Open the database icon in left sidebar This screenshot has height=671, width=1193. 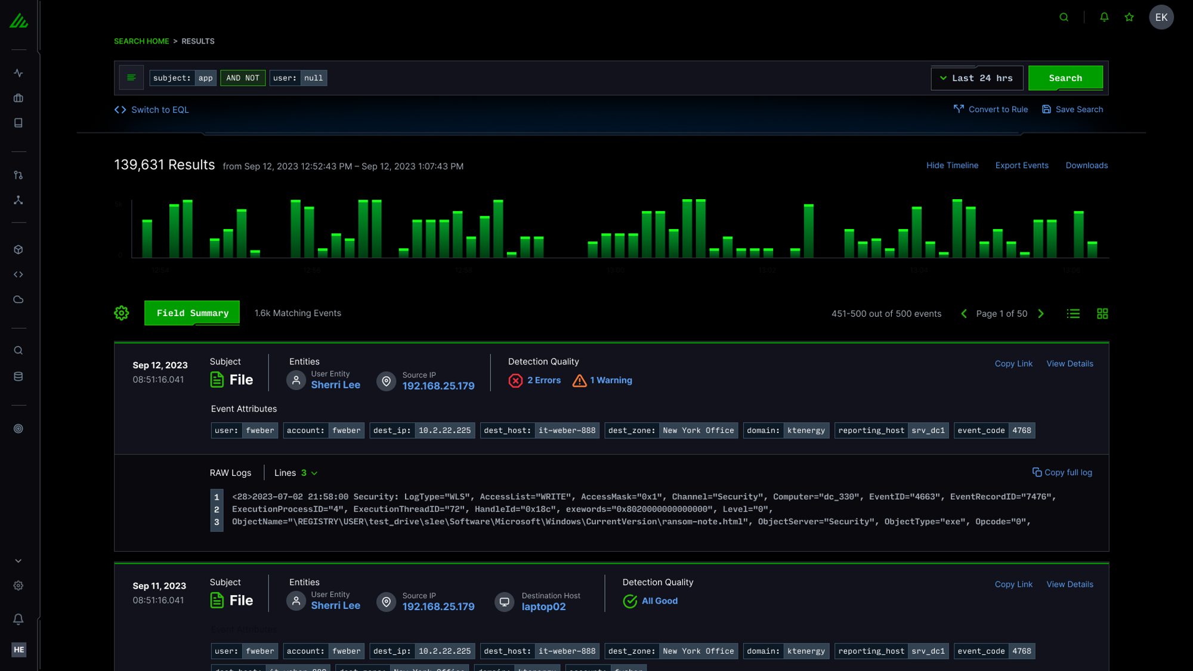[x=18, y=376]
